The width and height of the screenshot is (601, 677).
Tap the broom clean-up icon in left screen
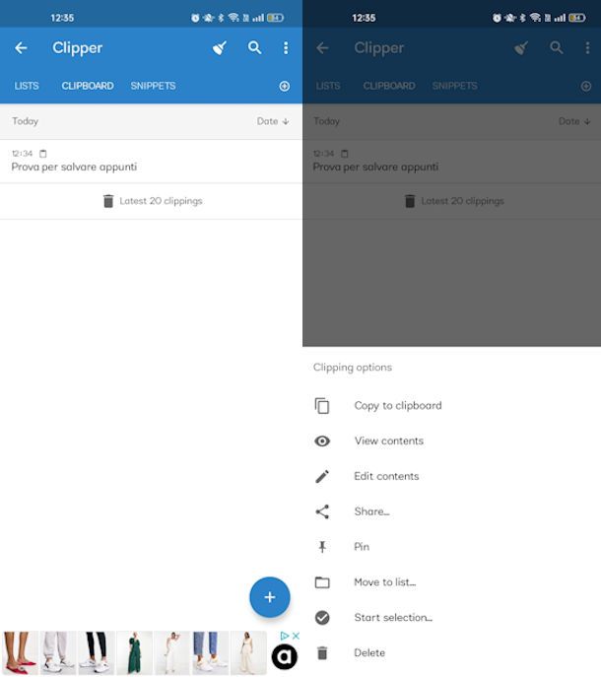220,48
